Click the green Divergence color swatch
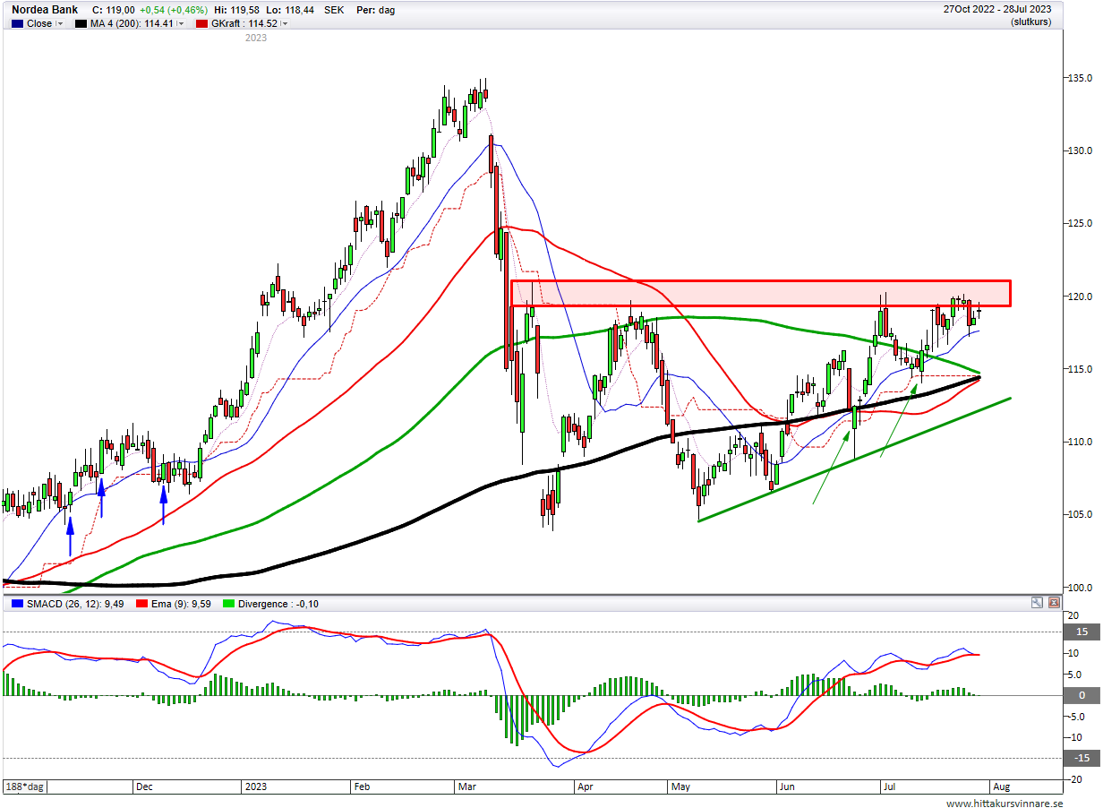Viewport: 1103px width, 808px height. pyautogui.click(x=228, y=604)
